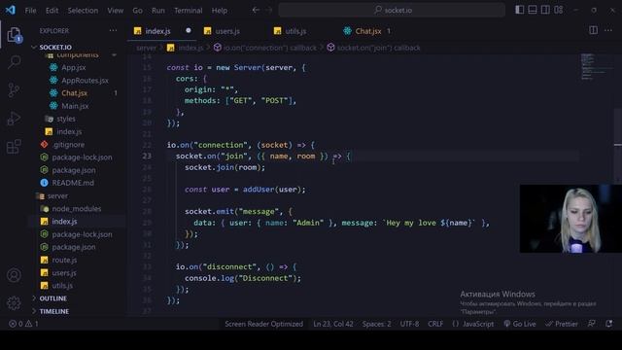Screen dimensions: 622x350
Task: Open the Go menu
Action: click(x=137, y=11)
